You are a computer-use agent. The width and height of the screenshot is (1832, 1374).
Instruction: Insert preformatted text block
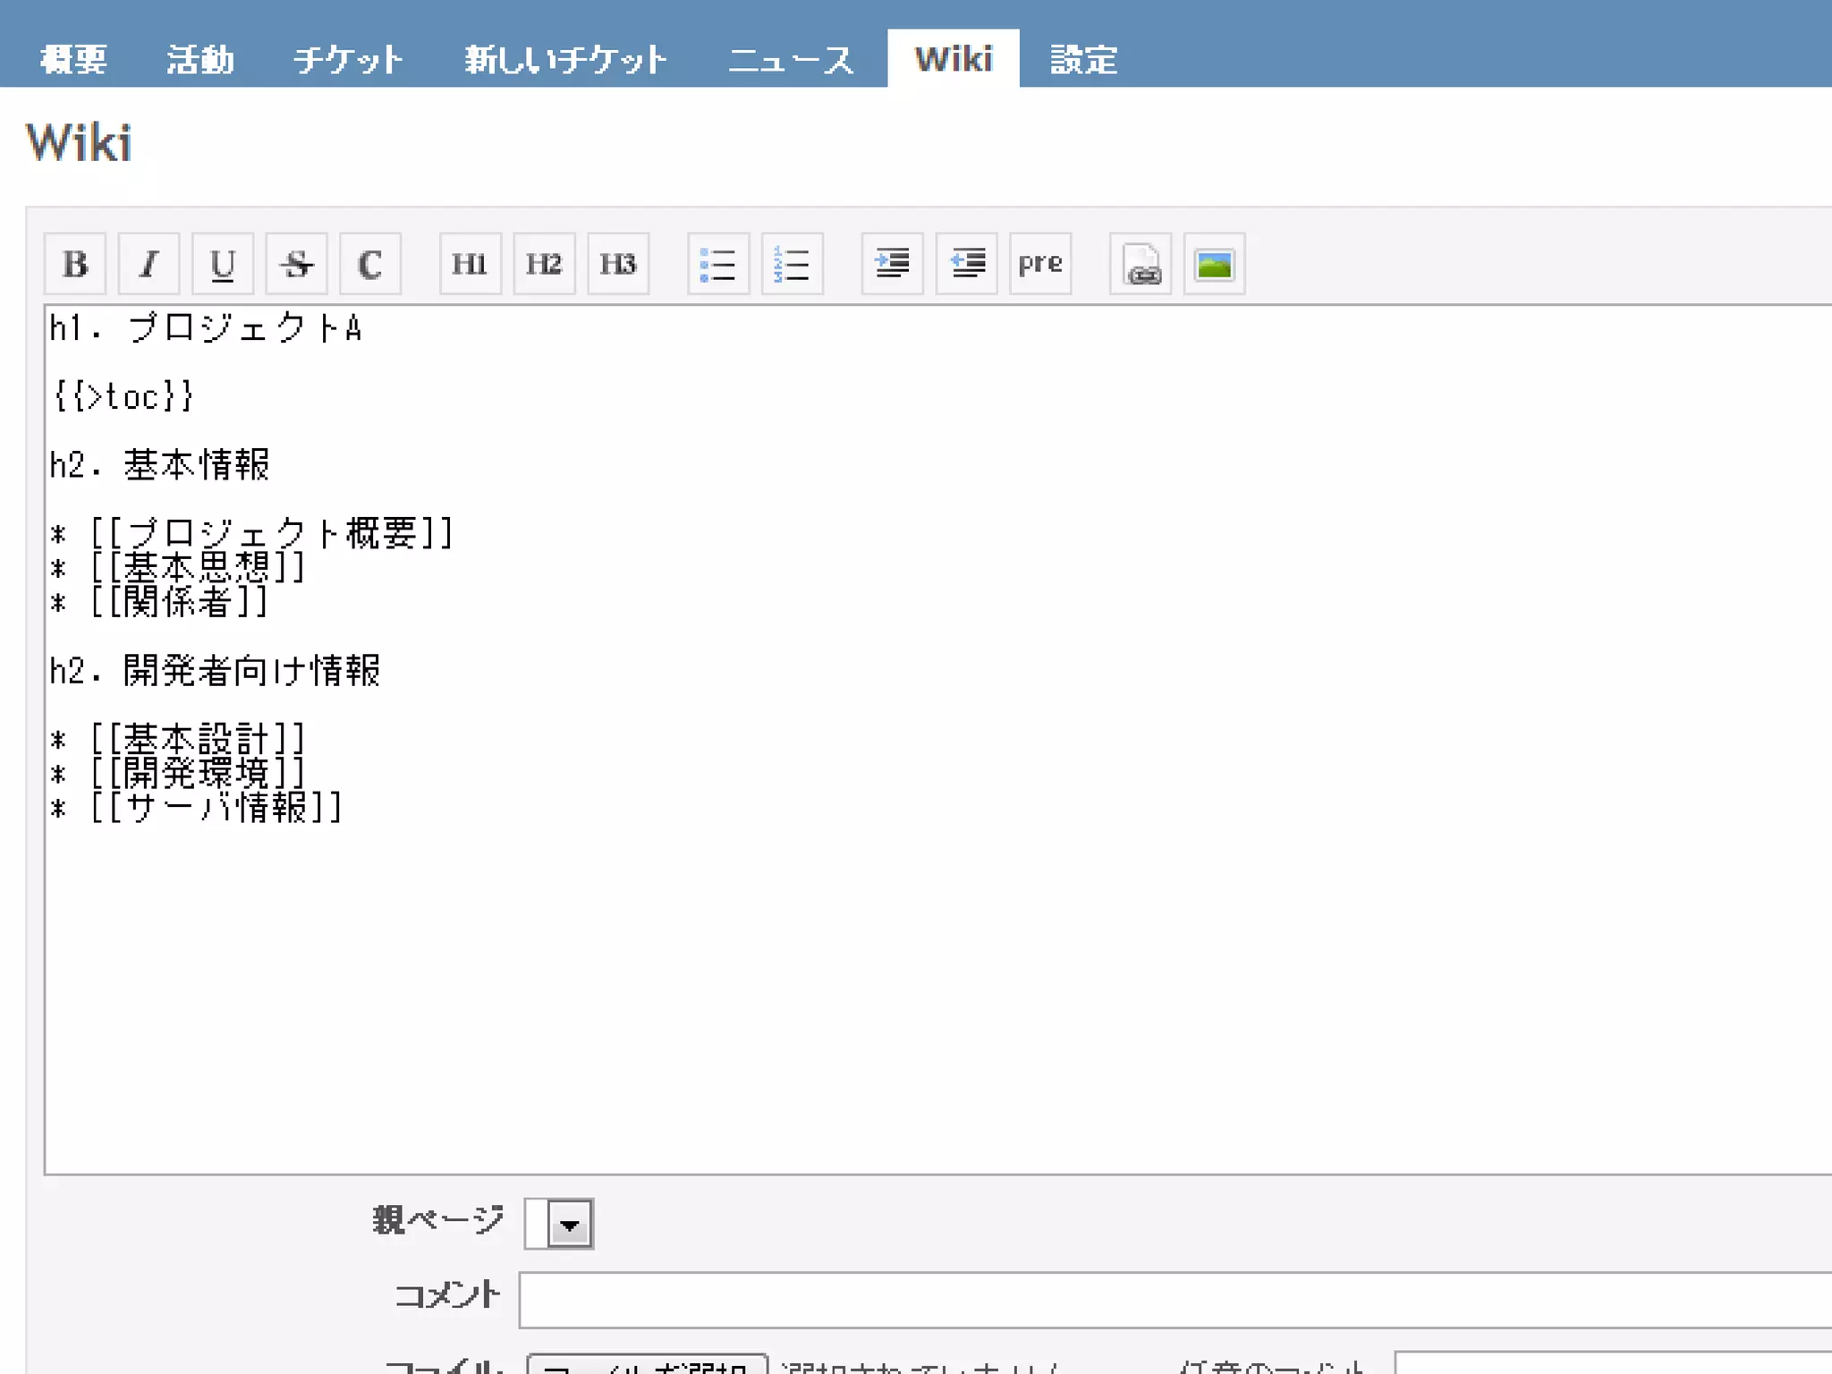[x=1039, y=264]
